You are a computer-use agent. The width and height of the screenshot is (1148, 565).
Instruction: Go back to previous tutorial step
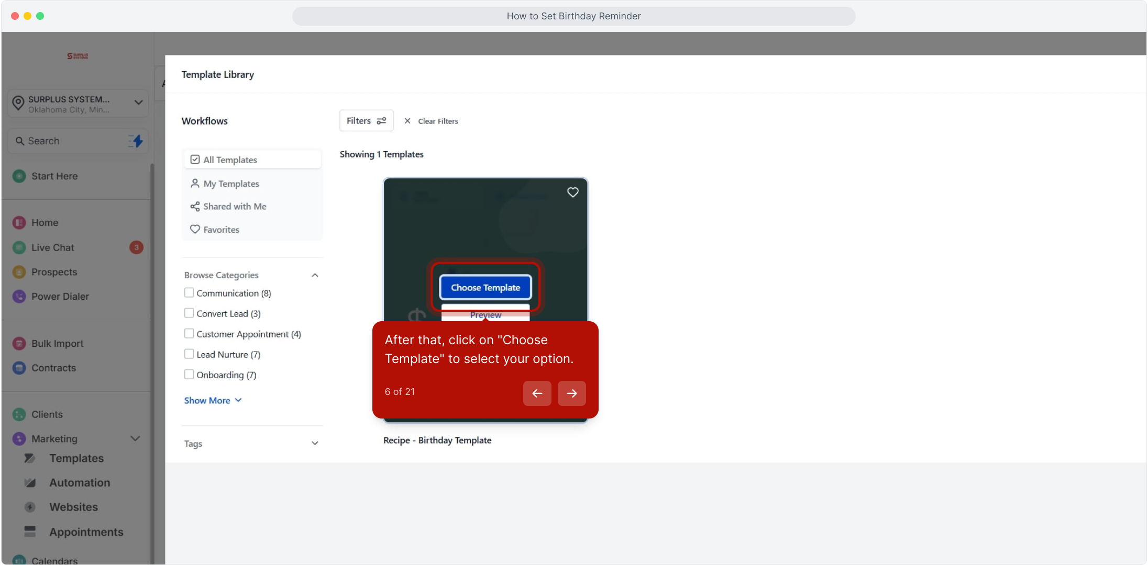click(537, 393)
